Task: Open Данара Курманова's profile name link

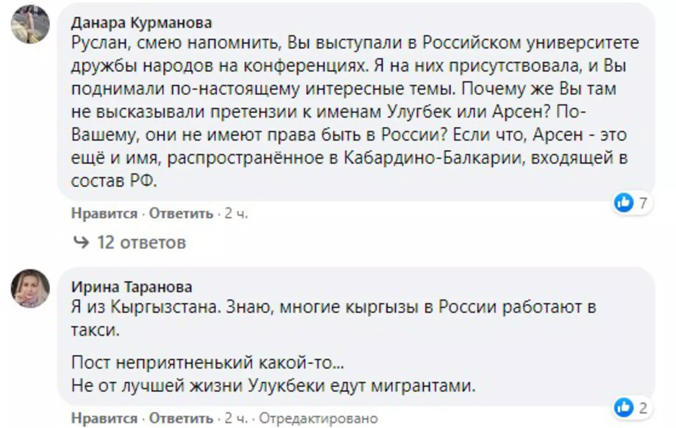Action: coord(141,22)
